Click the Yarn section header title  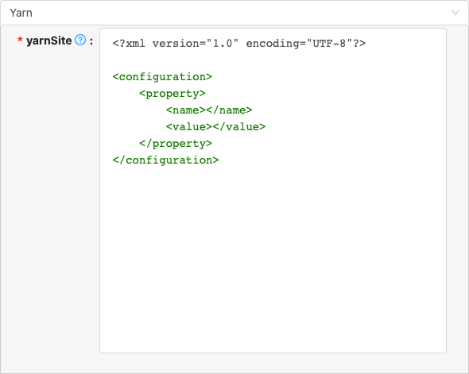21,13
